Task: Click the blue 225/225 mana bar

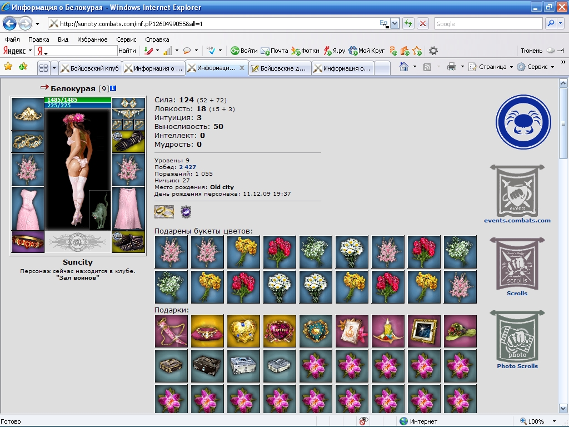Action: pyautogui.click(x=78, y=105)
